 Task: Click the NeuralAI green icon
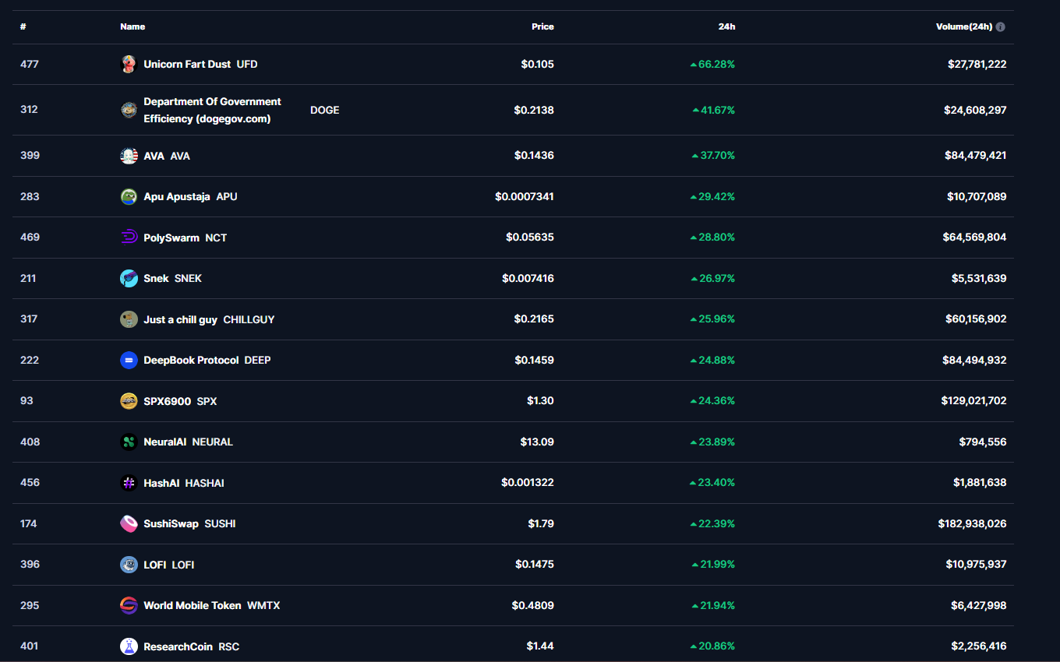pos(129,442)
